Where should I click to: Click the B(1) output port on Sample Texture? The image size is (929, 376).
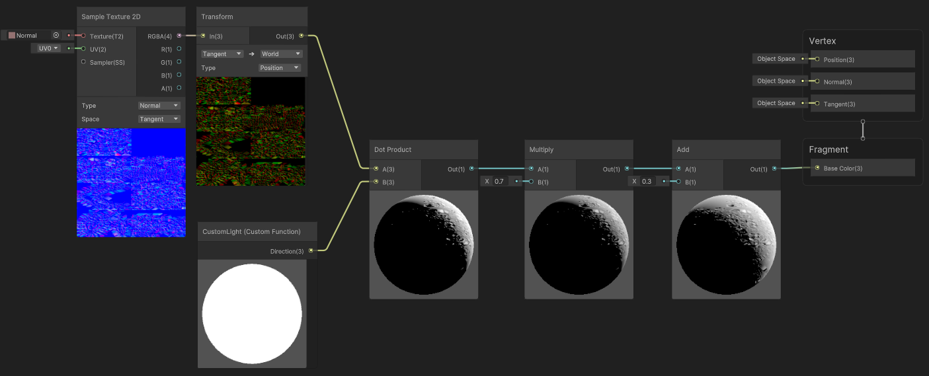[179, 75]
